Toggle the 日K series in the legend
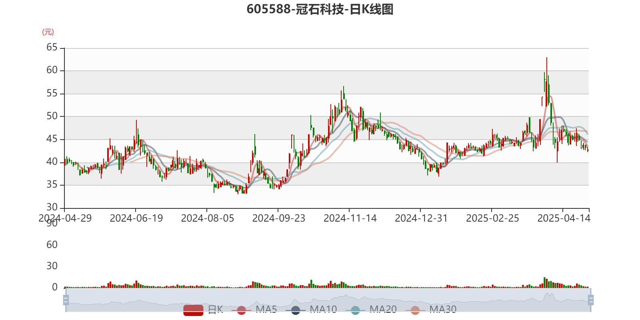Image resolution: width=640 pixels, height=320 pixels. tap(203, 310)
